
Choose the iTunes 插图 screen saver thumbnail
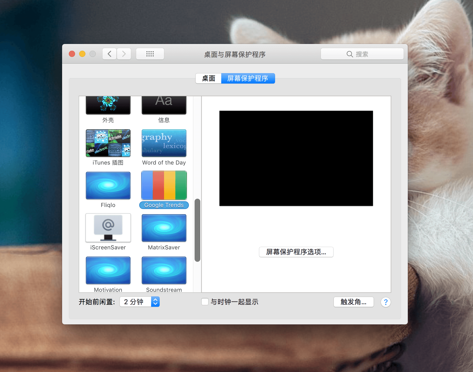tap(108, 143)
